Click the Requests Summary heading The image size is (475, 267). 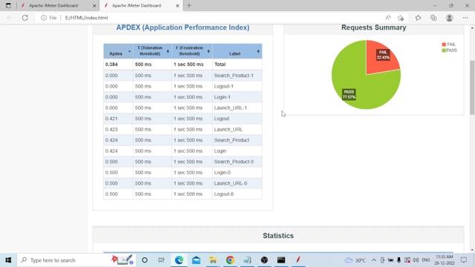pos(373,27)
